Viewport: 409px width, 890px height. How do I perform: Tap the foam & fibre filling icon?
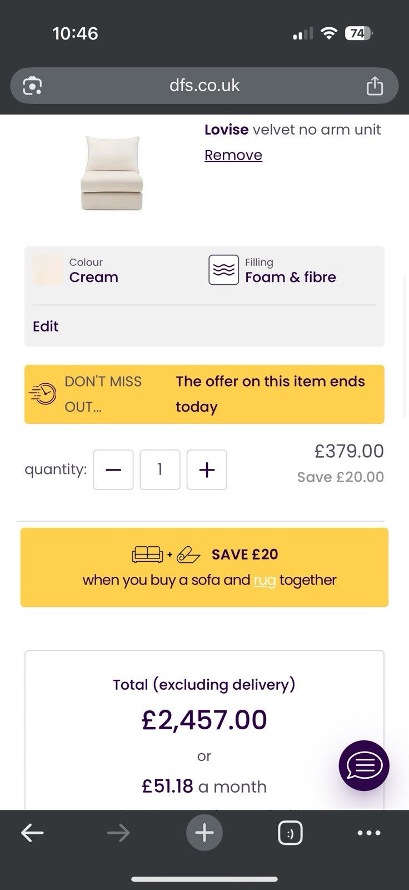(x=223, y=270)
